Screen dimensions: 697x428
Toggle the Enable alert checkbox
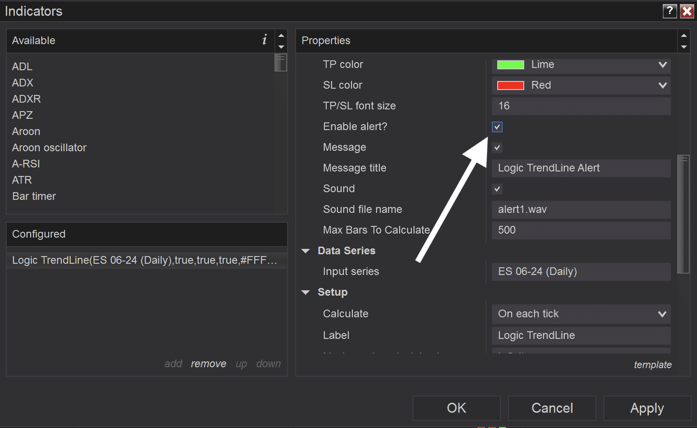pyautogui.click(x=497, y=127)
